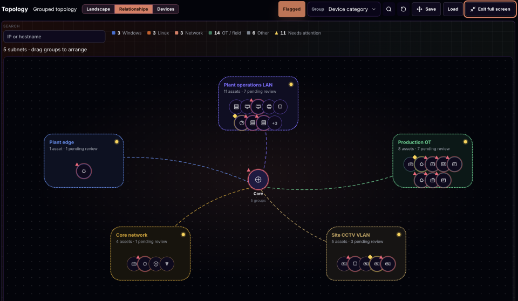Switch to the Devices tab
Viewport: 518px width, 301px height.
166,9
